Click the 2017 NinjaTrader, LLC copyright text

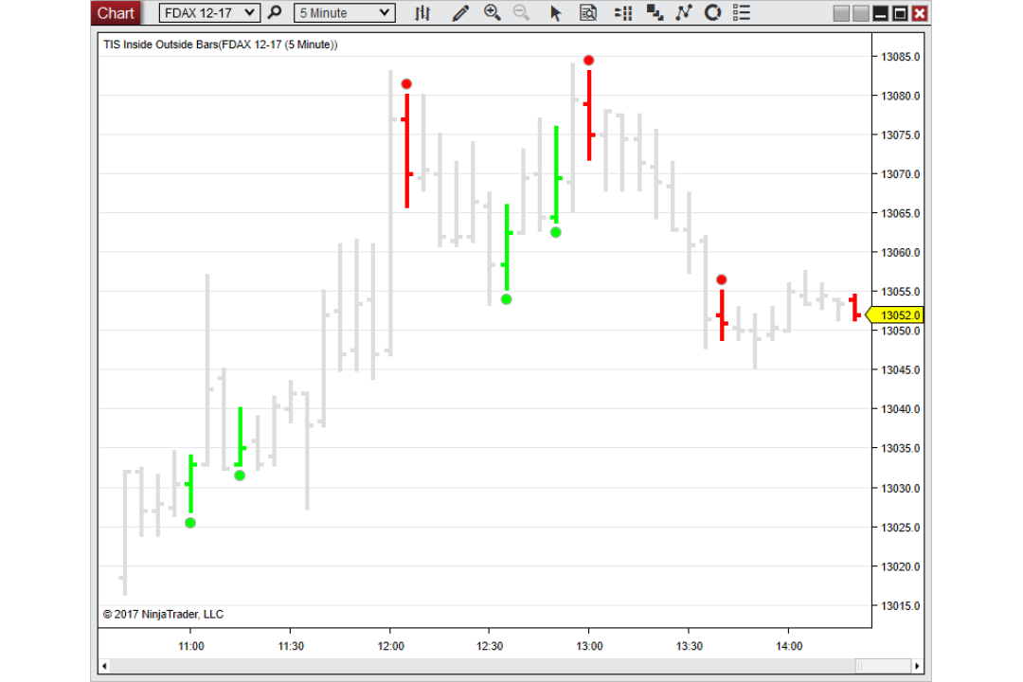163,614
